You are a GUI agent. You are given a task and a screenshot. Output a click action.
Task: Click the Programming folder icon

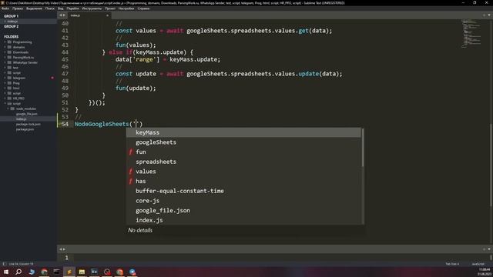click(x=9, y=42)
